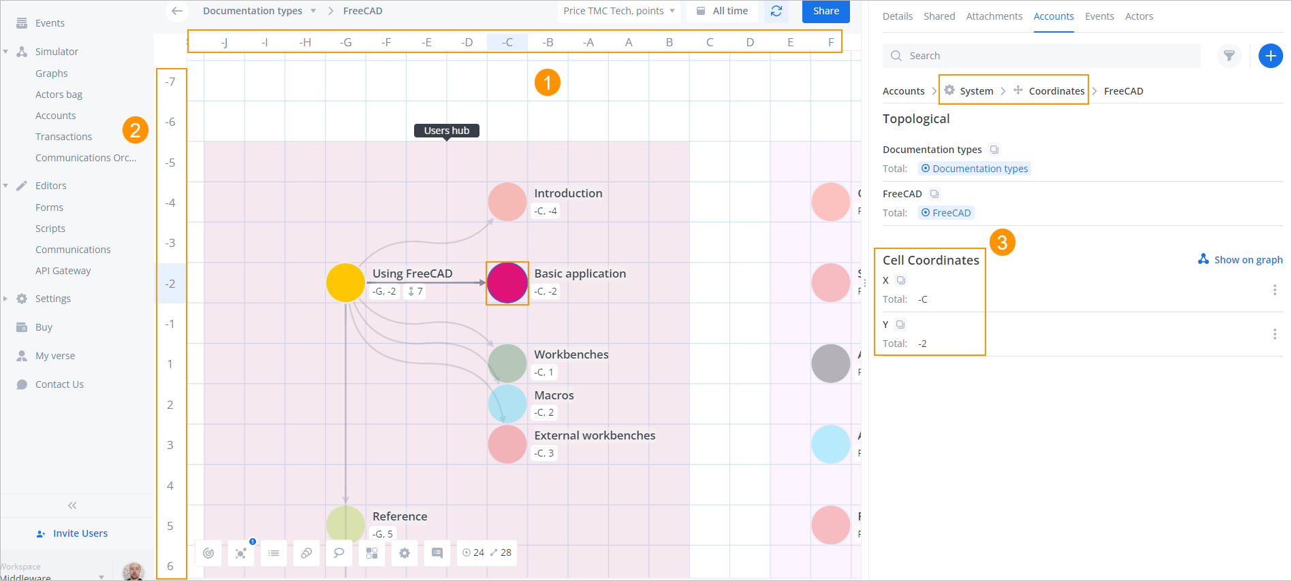Click the Accounts panel search field

[1042, 56]
